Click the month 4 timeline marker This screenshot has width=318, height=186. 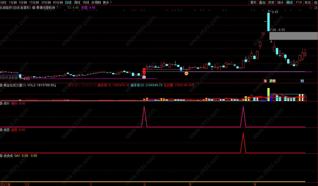click(x=255, y=184)
